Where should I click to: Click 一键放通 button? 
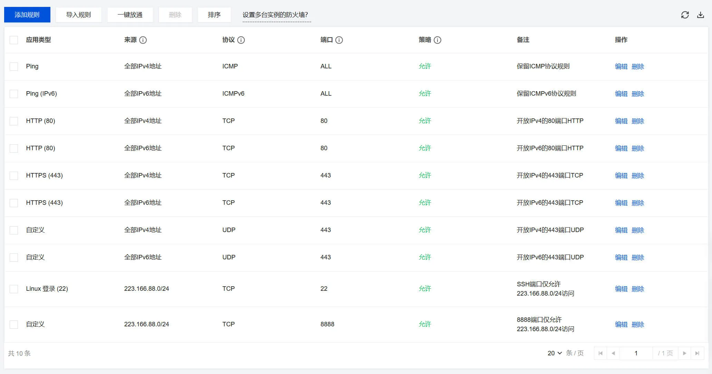[130, 15]
